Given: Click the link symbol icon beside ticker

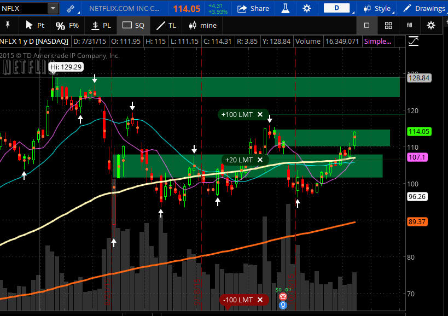Looking at the screenshot, I should (70, 8).
